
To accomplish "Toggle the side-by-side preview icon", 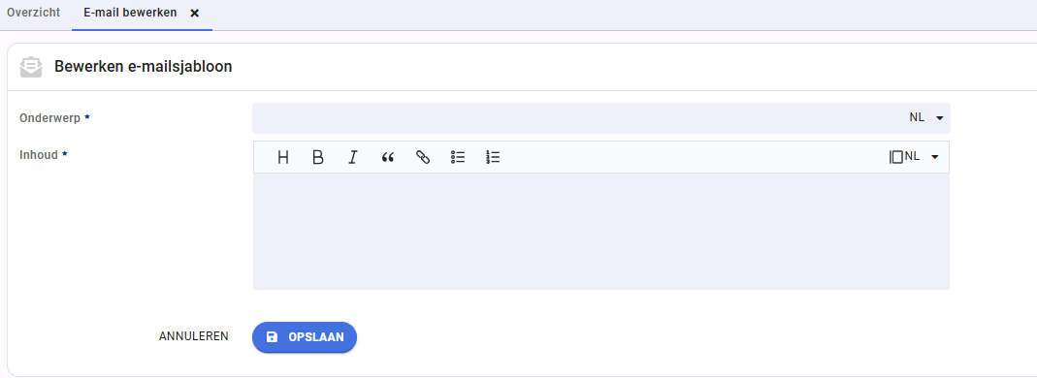I will [x=896, y=157].
